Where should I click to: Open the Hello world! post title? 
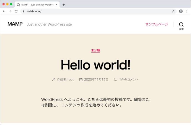tap(95, 65)
